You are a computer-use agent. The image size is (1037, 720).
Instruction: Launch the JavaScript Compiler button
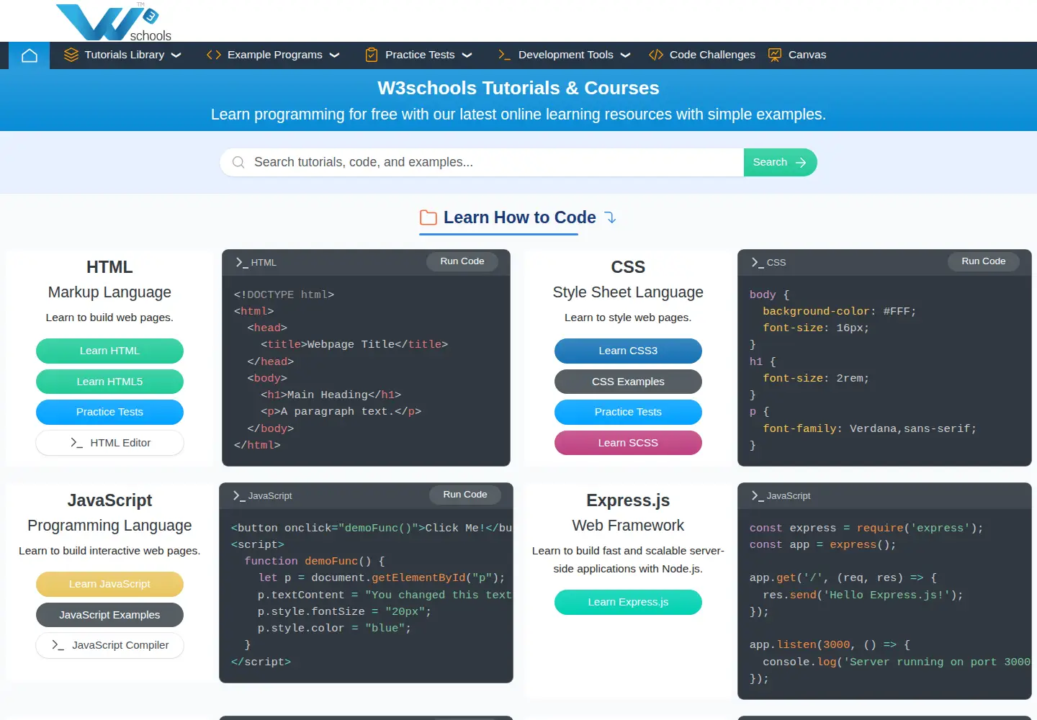(x=109, y=645)
